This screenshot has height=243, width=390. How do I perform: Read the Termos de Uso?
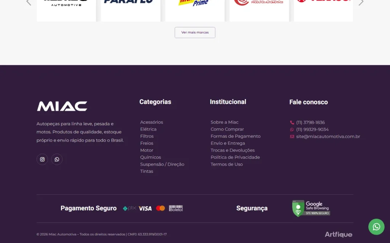click(227, 164)
